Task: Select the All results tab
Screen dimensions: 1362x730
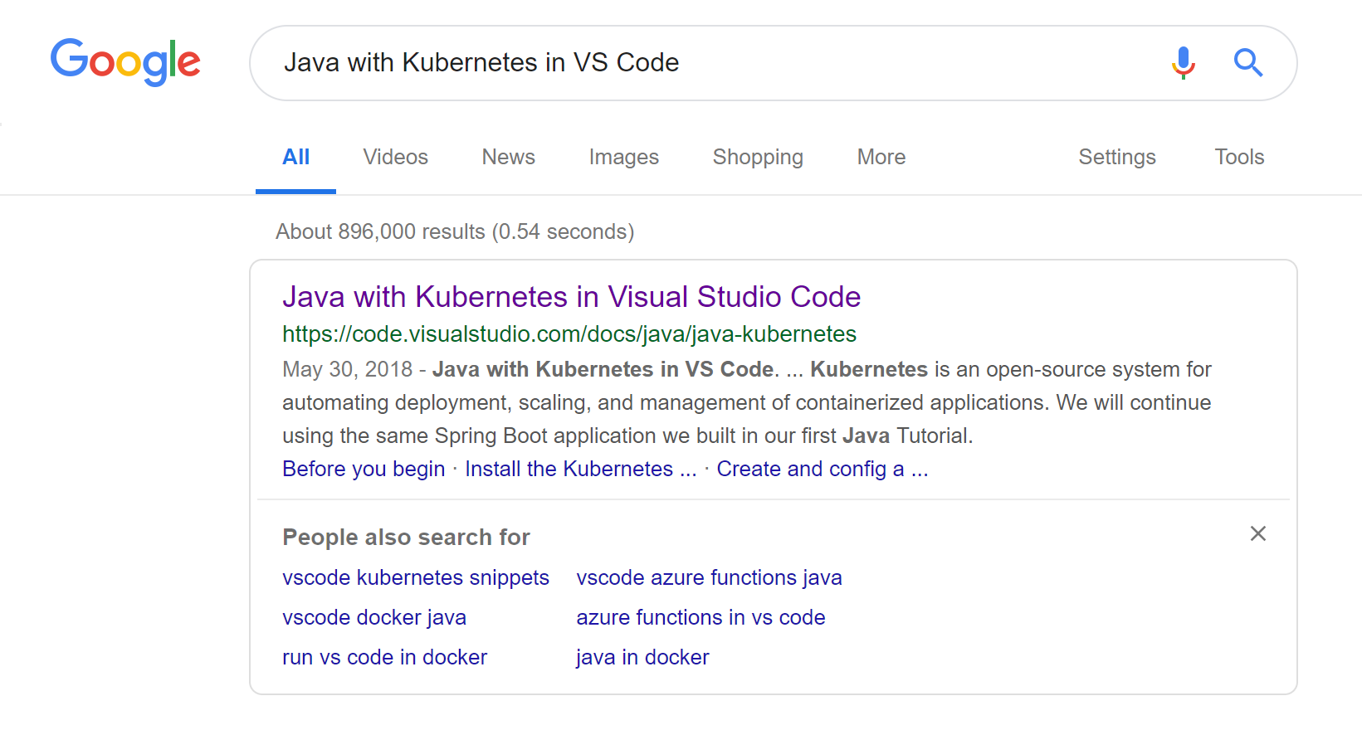Action: pyautogui.click(x=295, y=157)
